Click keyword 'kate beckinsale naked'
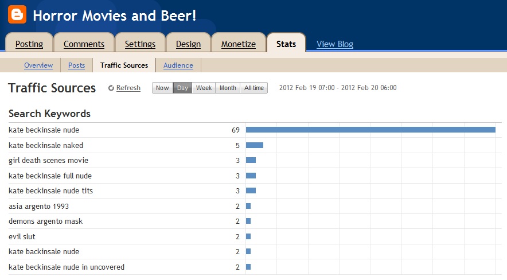 click(x=46, y=146)
